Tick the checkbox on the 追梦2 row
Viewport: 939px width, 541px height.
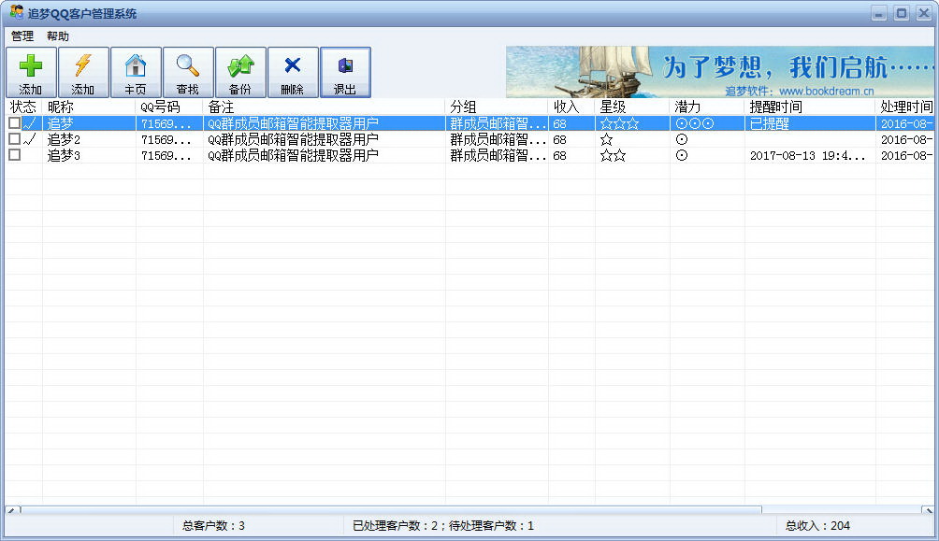(x=14, y=139)
